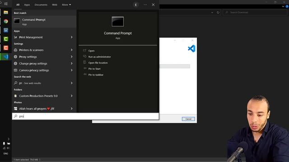Open the search panel more options ellipsis
The image size is (289, 162).
(x=145, y=5)
